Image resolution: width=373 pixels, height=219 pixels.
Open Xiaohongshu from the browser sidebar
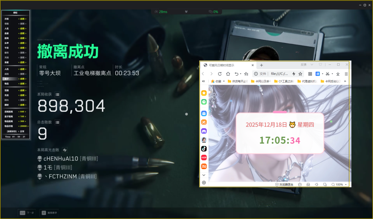pyautogui.click(x=204, y=158)
